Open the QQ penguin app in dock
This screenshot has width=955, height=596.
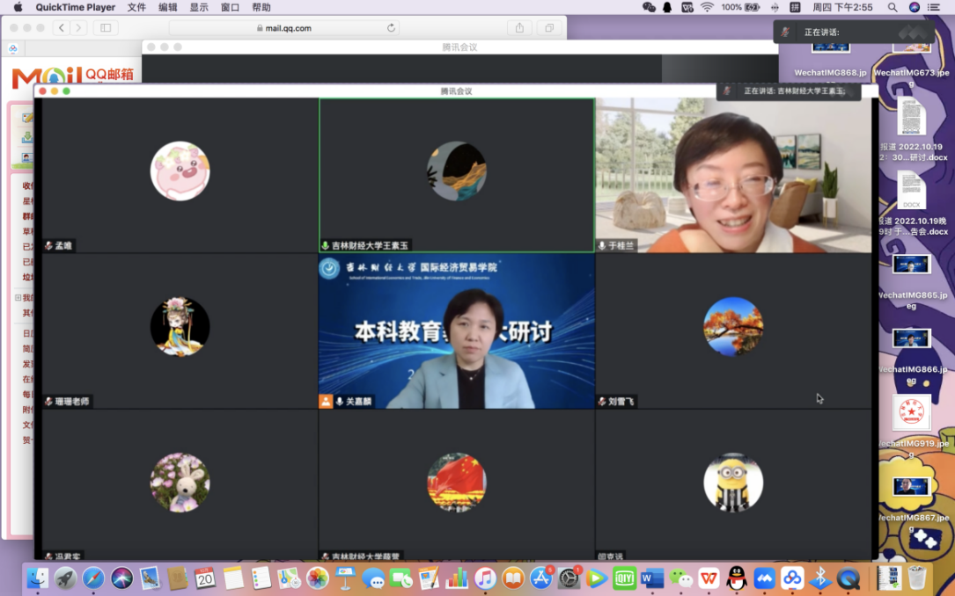[x=737, y=578]
